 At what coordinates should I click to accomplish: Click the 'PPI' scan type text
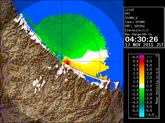(127, 14)
